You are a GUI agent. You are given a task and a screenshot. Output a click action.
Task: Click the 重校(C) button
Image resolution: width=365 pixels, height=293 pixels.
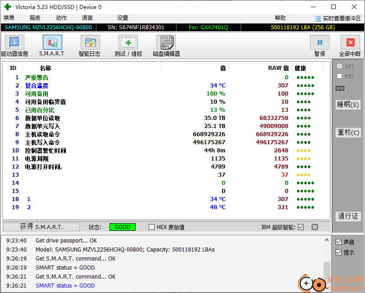click(x=348, y=133)
